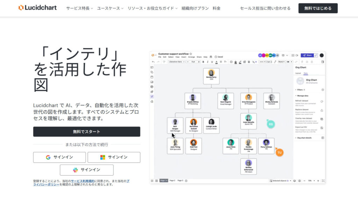Click the Undo arrow in preview toolbar
Screen dimensions: 358x197
point(153,62)
